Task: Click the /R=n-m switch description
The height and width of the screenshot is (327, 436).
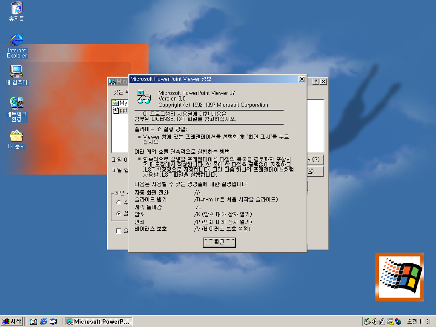Action: [x=236, y=199]
